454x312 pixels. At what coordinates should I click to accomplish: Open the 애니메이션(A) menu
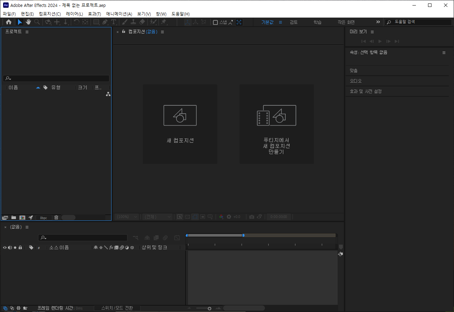coord(119,14)
